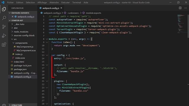Click the MyComponent.js file icon

pos(14,47)
